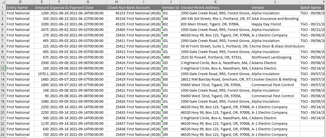
Task: Select vendor id 104 cell
Action: (171, 19)
